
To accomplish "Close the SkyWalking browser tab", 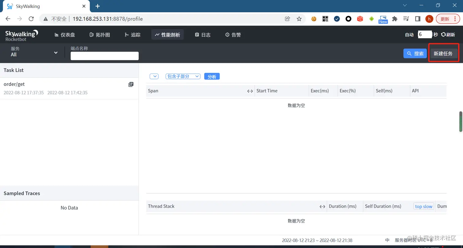I will tap(84, 6).
